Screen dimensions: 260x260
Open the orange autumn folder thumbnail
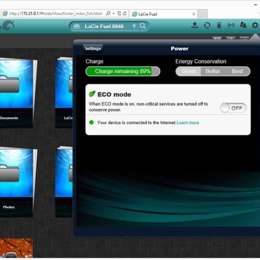[16, 248]
